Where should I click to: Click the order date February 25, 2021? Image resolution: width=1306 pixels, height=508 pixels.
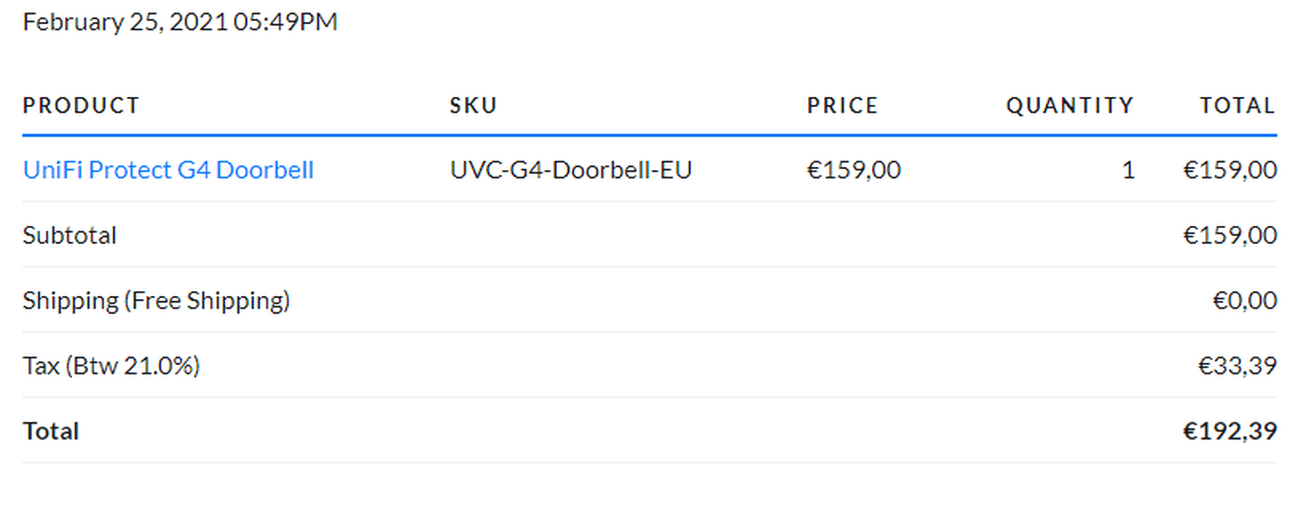click(x=124, y=22)
